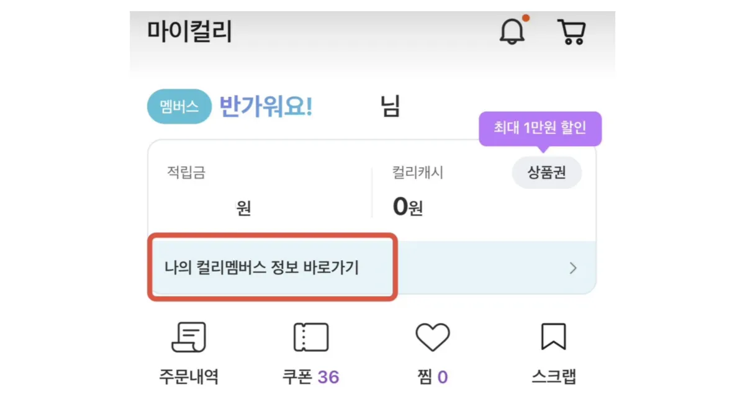This screenshot has width=745, height=419.
Task: Click the 0원 컬리캐시 balance
Action: (407, 207)
